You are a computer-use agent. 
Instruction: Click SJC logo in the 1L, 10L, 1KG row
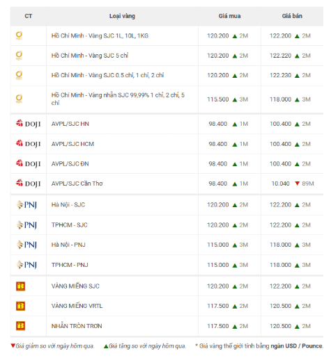pyautogui.click(x=19, y=35)
